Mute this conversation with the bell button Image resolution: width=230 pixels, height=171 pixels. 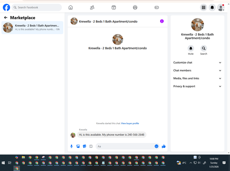click(191, 48)
